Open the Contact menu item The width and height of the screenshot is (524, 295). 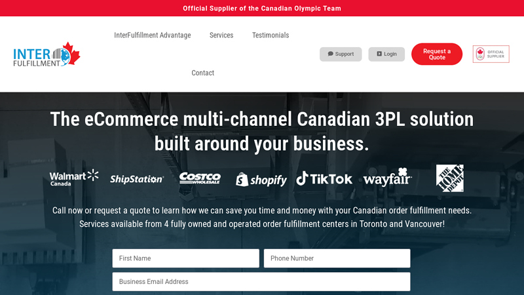(203, 73)
